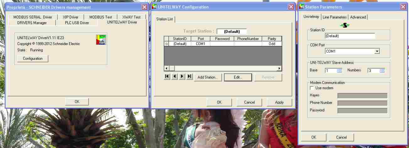
Task: Click the Password column header
Action: (x=222, y=39)
